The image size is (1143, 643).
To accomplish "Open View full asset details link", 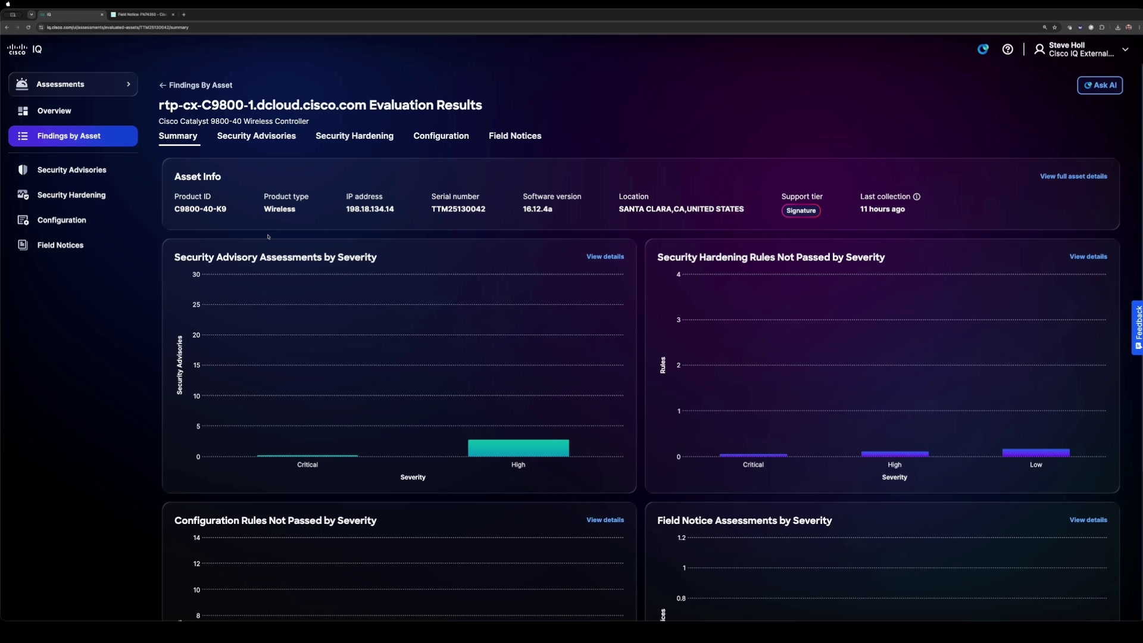I will (1073, 176).
